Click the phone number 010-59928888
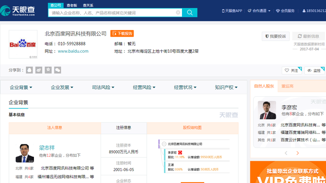 coord(72,44)
